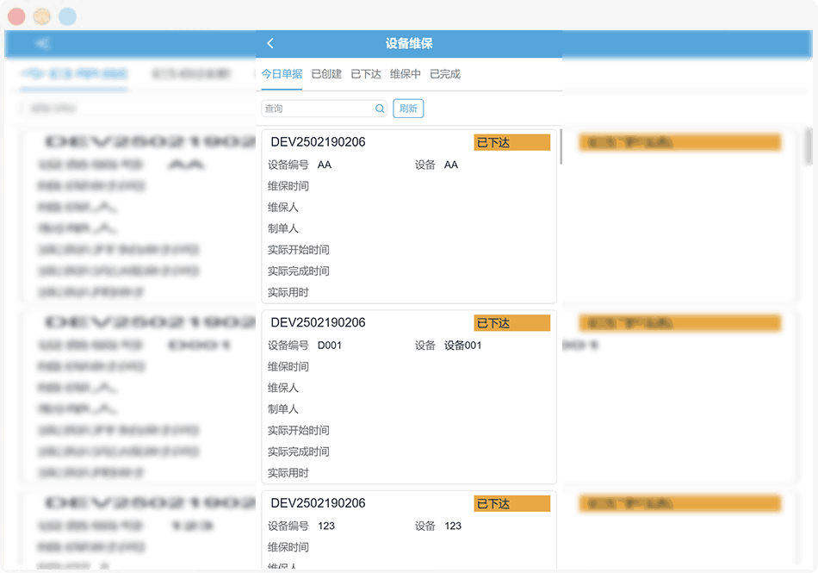Viewport: 818px width, 573px height.
Task: Click 维保时间 in the 123 card
Action: pos(288,547)
